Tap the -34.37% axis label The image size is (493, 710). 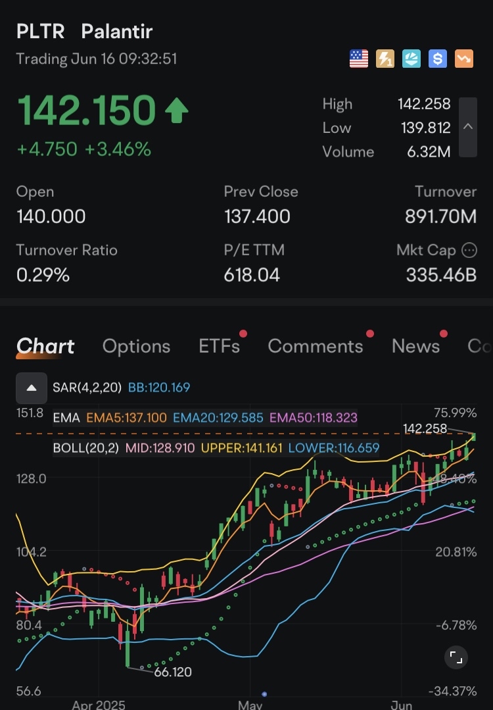point(452,692)
